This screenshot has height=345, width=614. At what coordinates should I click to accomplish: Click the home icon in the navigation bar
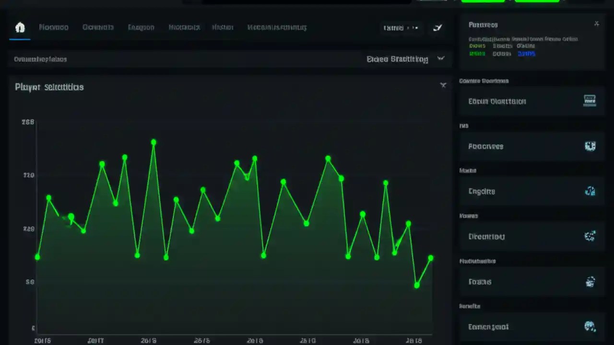pos(20,27)
